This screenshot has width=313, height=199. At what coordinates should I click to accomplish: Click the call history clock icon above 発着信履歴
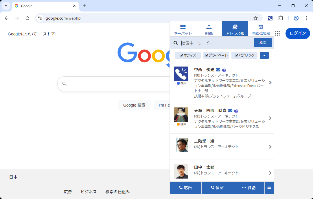pos(261,26)
